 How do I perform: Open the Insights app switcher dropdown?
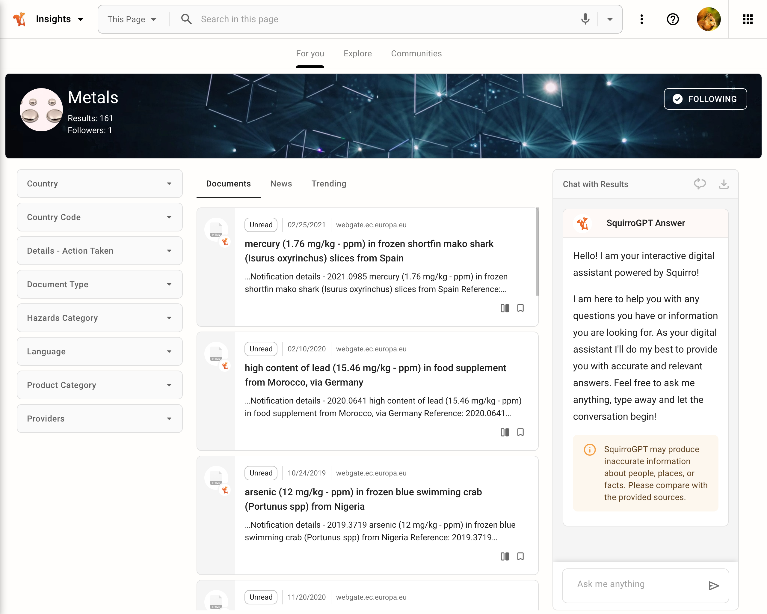pyautogui.click(x=60, y=19)
